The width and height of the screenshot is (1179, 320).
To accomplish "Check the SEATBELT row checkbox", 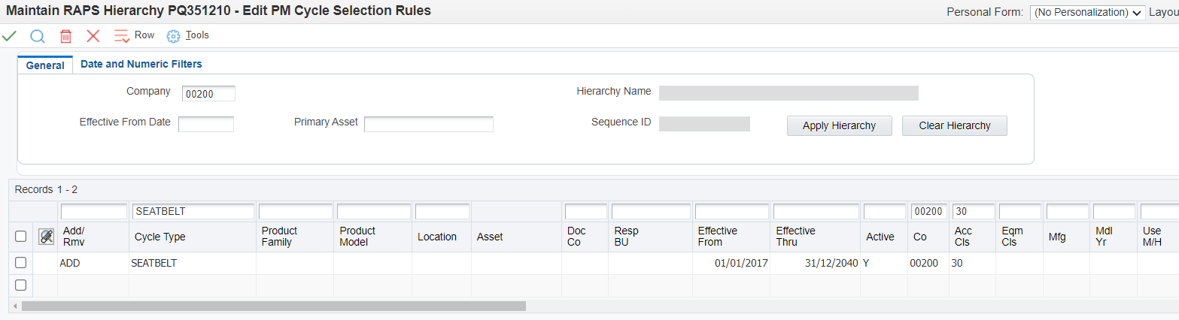I will [21, 263].
